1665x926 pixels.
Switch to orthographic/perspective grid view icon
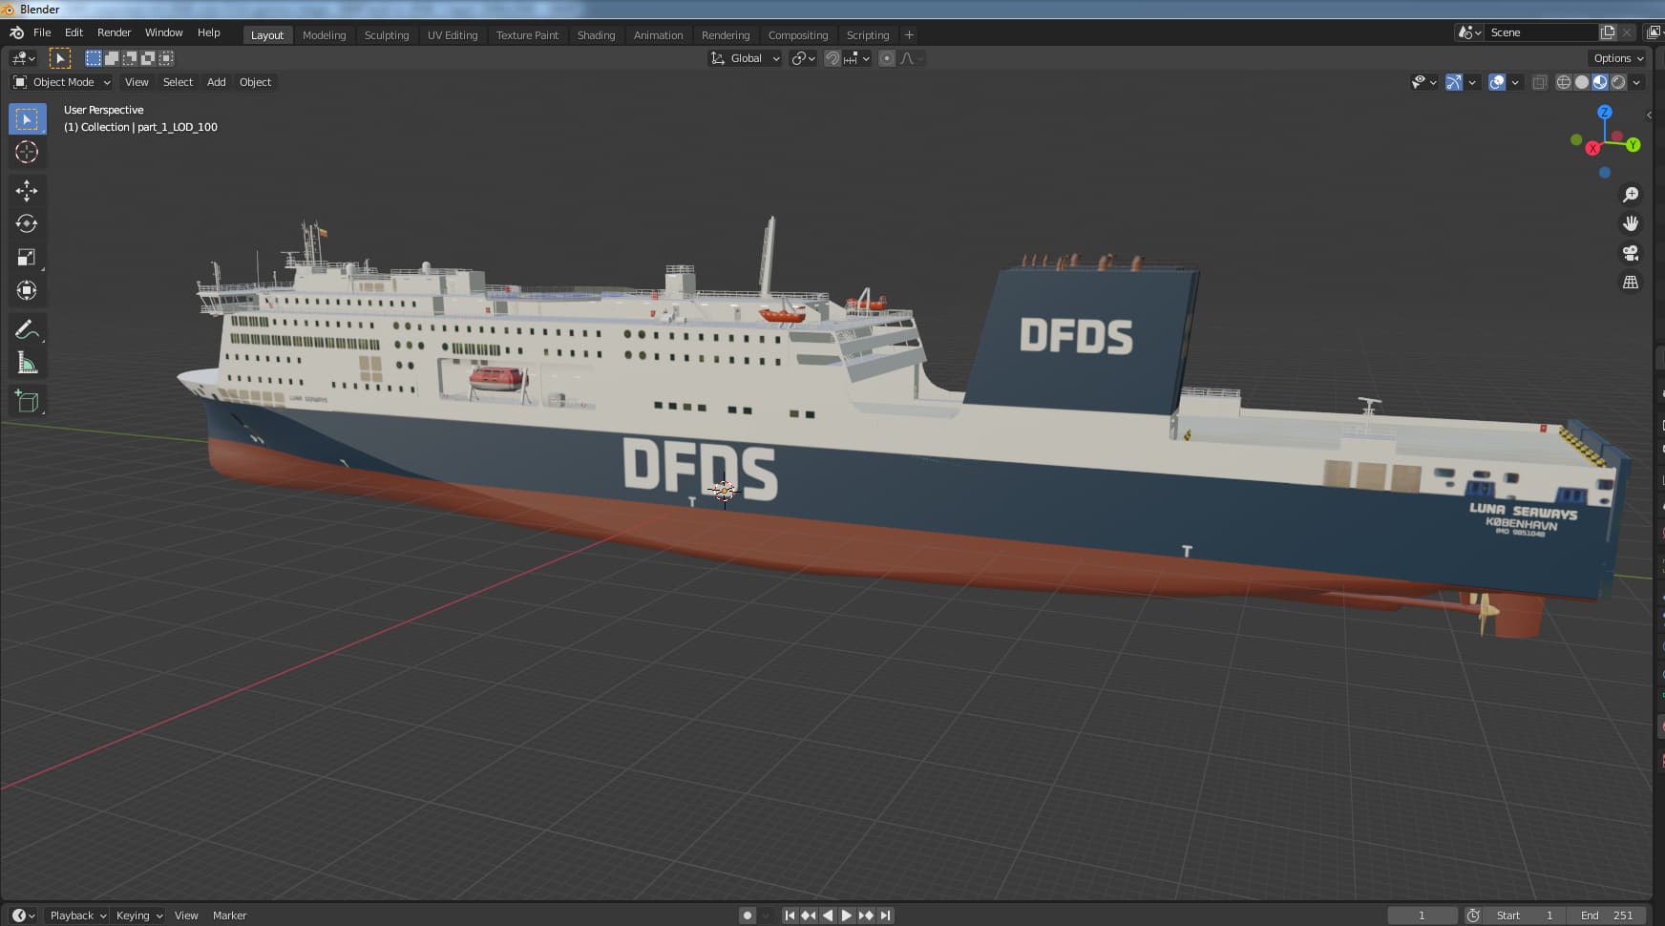coord(1631,283)
